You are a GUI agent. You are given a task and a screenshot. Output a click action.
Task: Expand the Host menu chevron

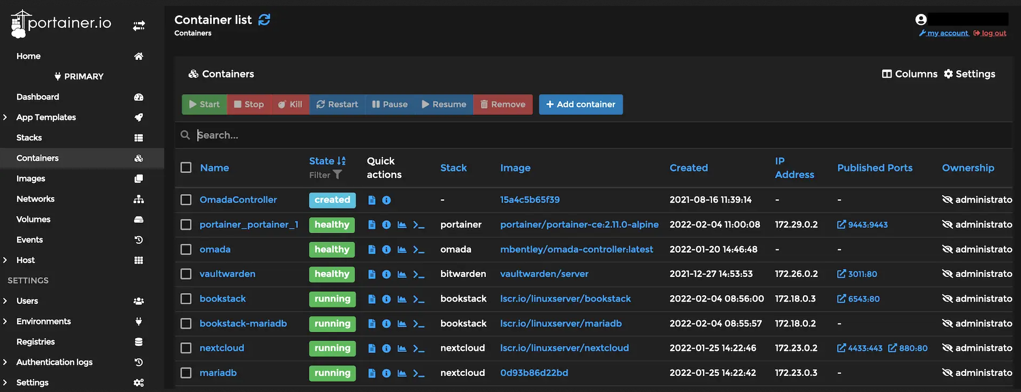(x=5, y=260)
